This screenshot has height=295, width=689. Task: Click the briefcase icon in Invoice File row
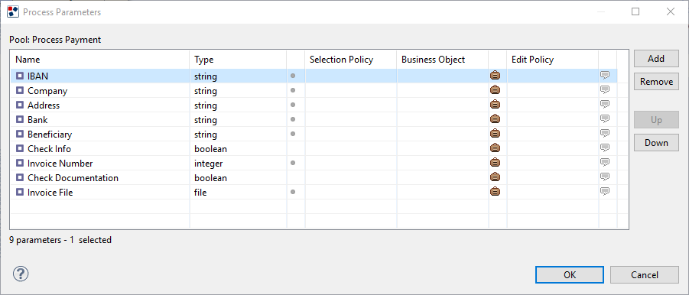(x=495, y=192)
